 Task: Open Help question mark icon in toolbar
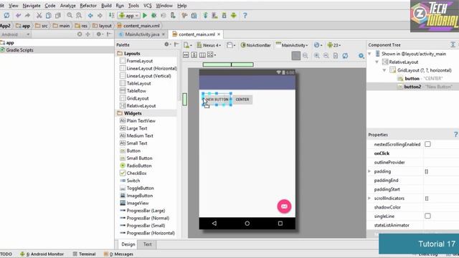click(245, 15)
